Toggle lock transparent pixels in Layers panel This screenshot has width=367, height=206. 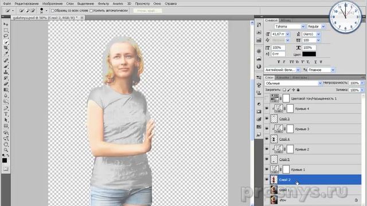click(284, 90)
